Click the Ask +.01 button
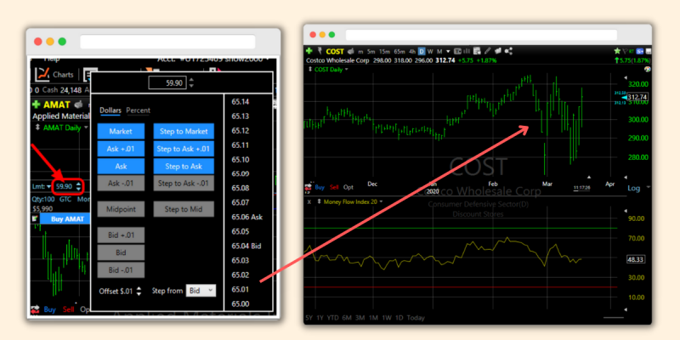The width and height of the screenshot is (680, 340). tap(121, 149)
